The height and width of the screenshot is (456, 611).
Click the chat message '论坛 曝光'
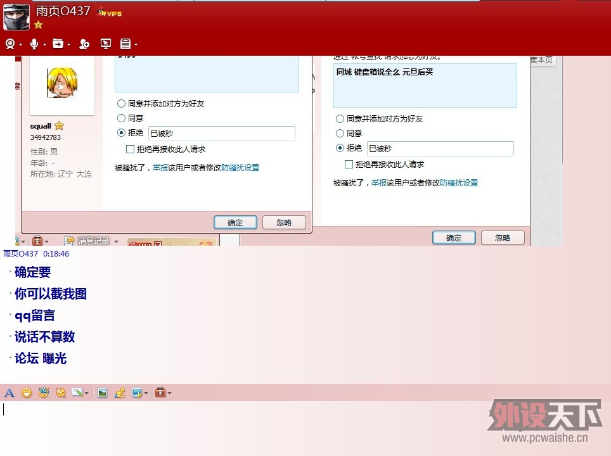41,358
